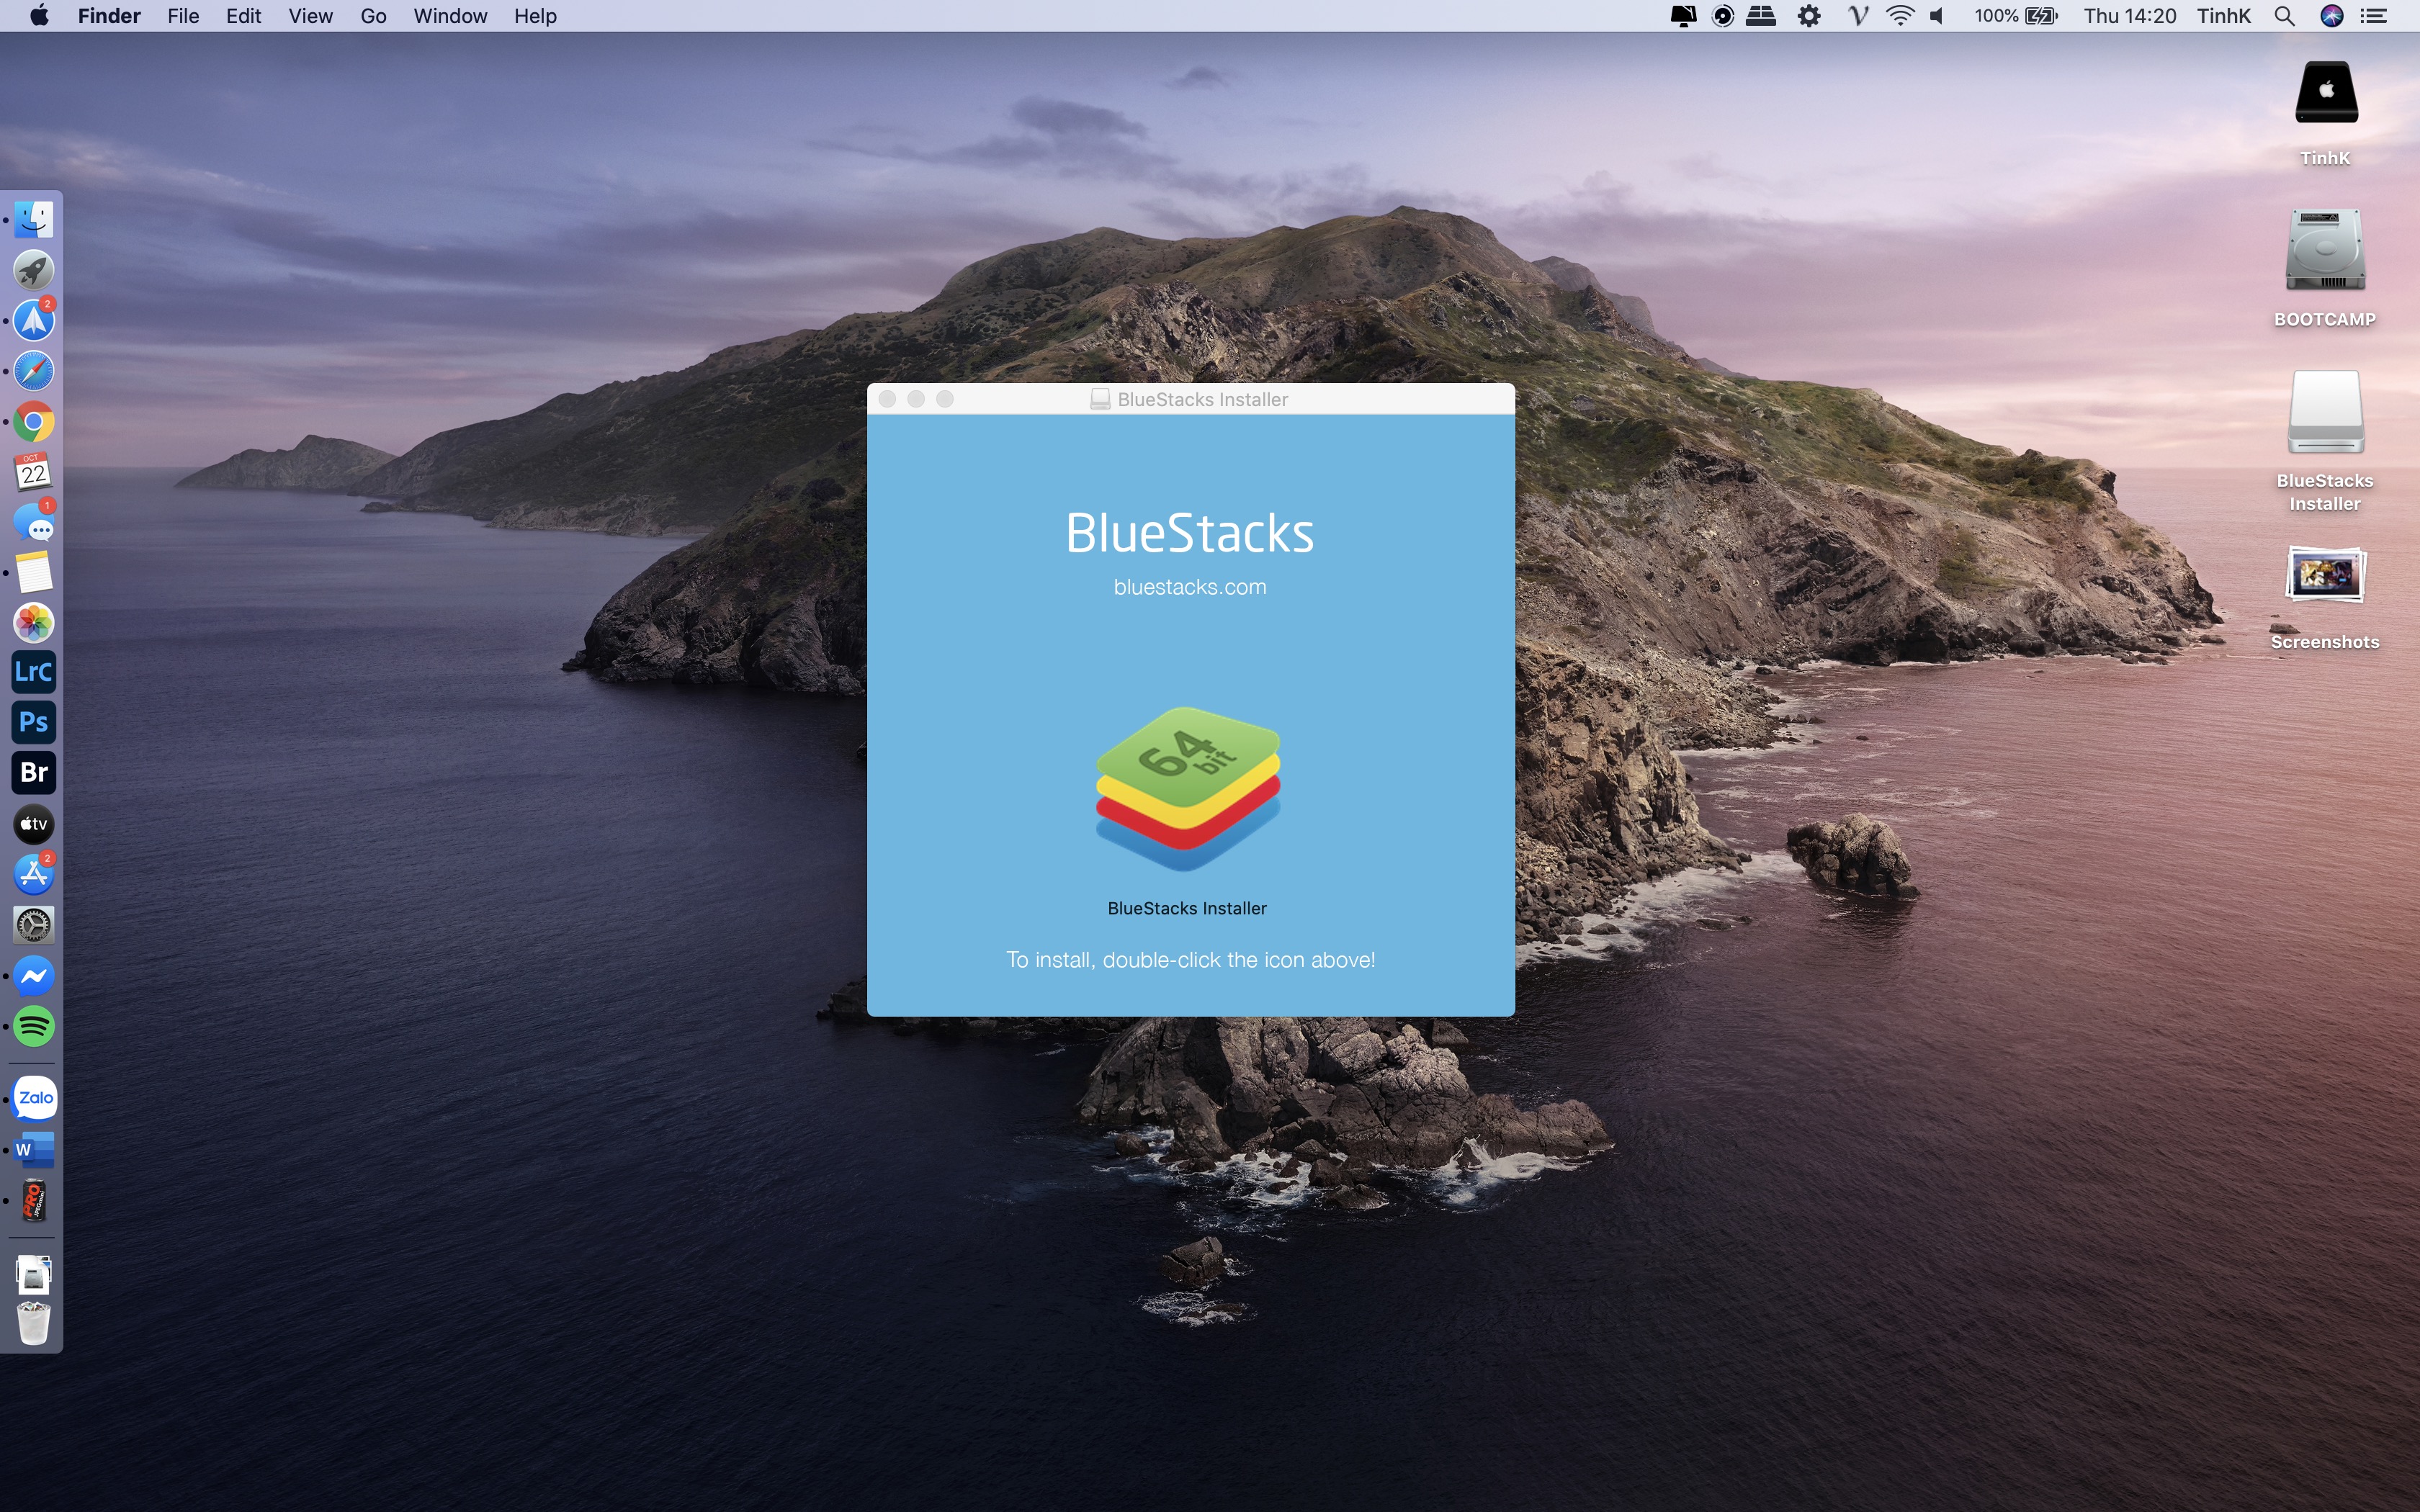Open Notification Center list icon
Screen dimensions: 2420x1512
tap(2374, 16)
